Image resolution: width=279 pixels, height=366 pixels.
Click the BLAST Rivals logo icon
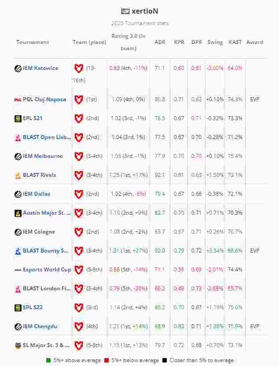click(x=18, y=175)
